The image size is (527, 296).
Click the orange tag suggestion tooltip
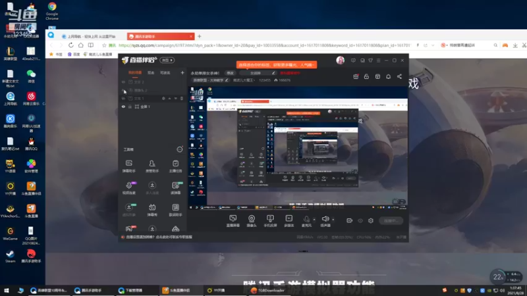click(277, 64)
